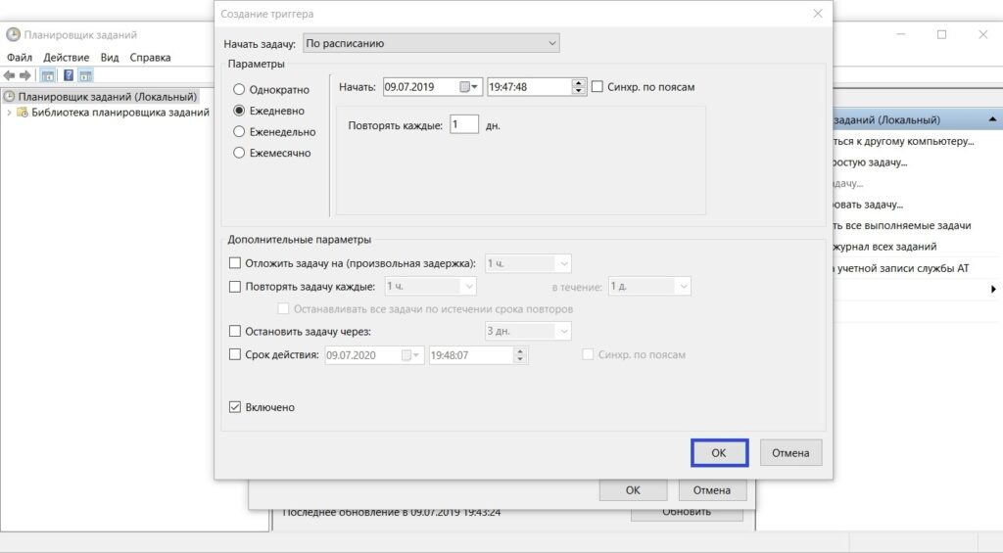Screen dimensions: 1003x553
Task: Toggle the show/hide action pane toolbar icon
Action: point(86,75)
